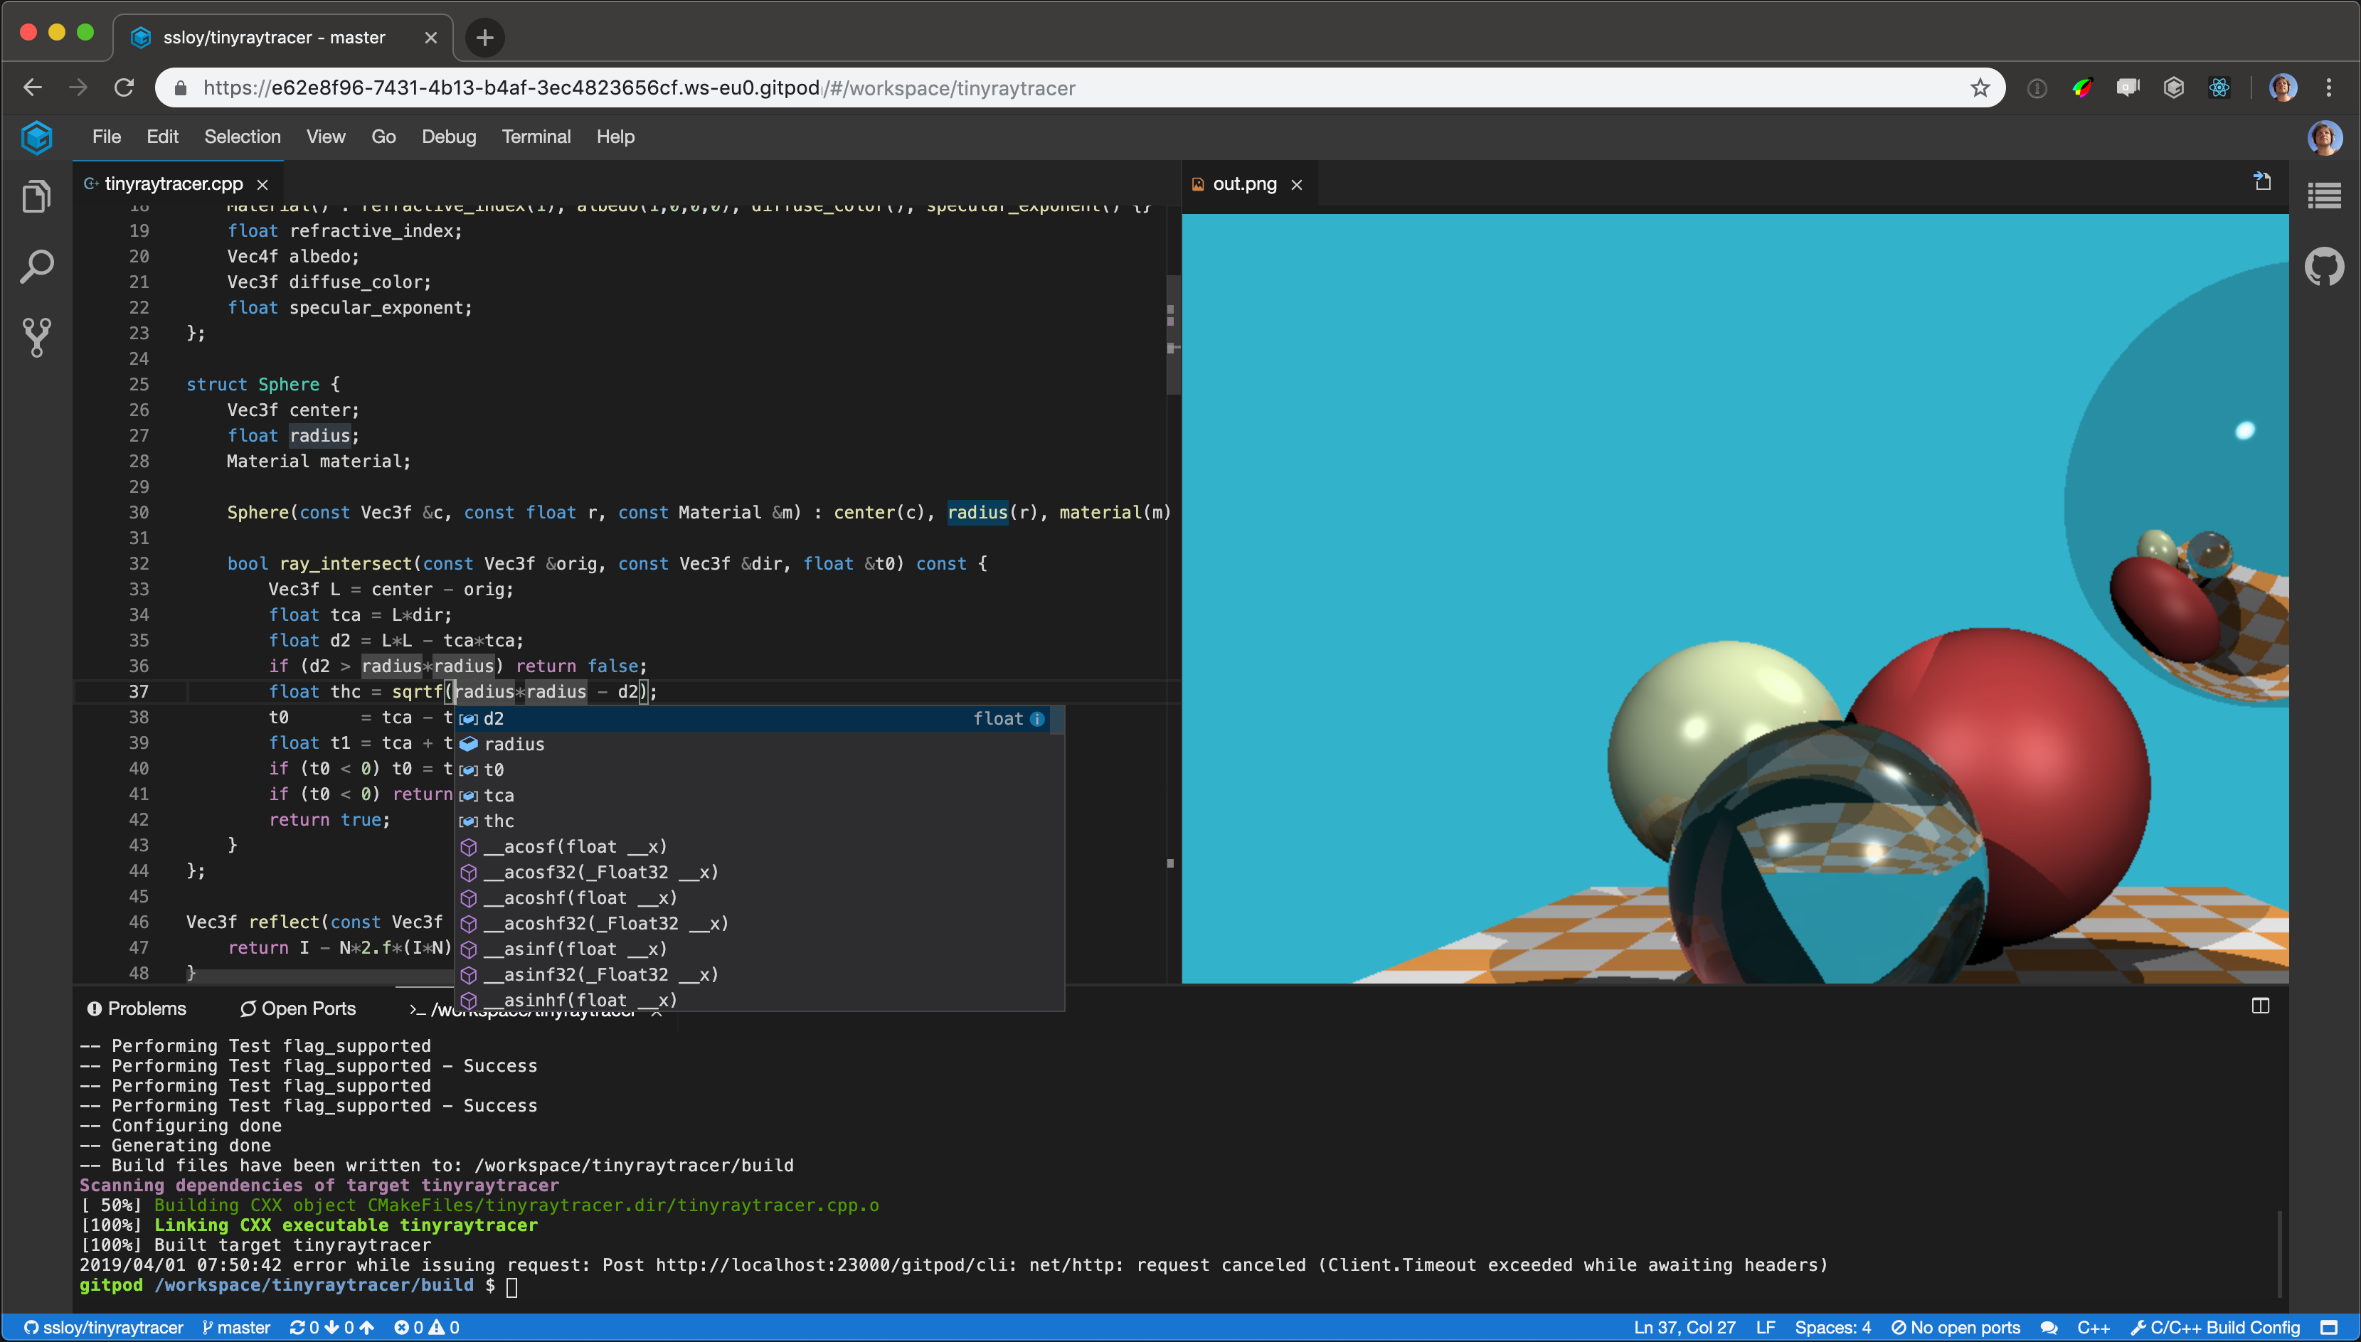Open Source Control in the activity bar
Image resolution: width=2361 pixels, height=1342 pixels.
[36, 336]
